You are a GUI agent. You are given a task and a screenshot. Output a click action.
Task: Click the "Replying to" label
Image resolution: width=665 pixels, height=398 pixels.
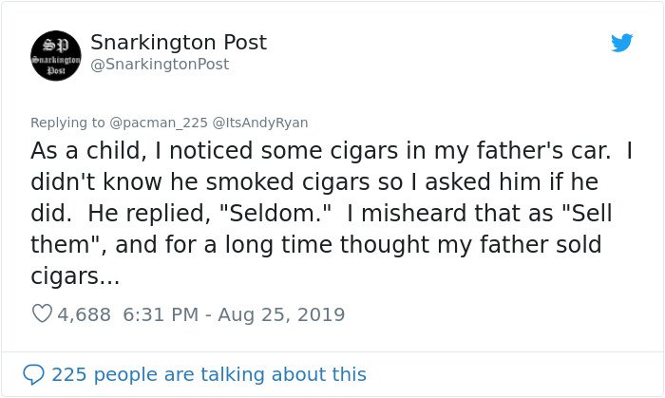click(x=67, y=123)
